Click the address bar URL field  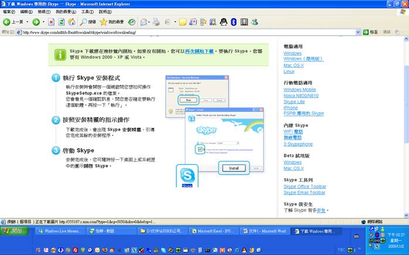pos(188,32)
